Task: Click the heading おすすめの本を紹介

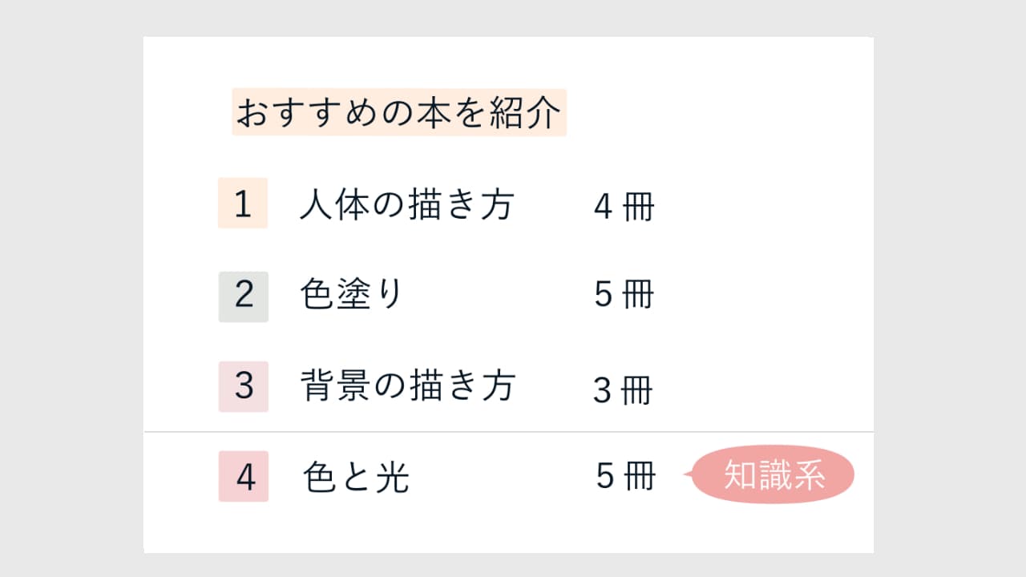Action: click(x=399, y=112)
